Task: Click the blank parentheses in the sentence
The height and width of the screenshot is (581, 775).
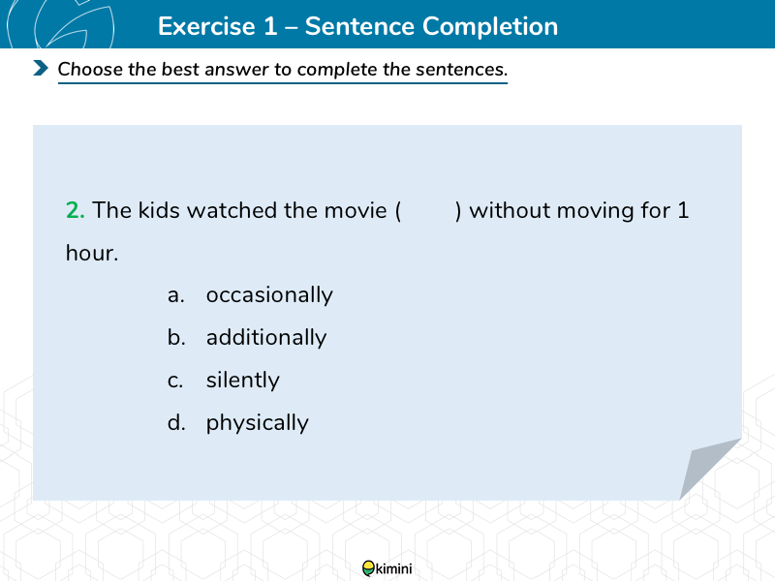Action: (428, 211)
